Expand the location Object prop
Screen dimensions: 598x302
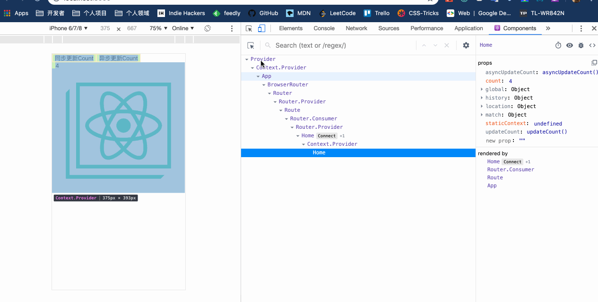click(x=482, y=106)
